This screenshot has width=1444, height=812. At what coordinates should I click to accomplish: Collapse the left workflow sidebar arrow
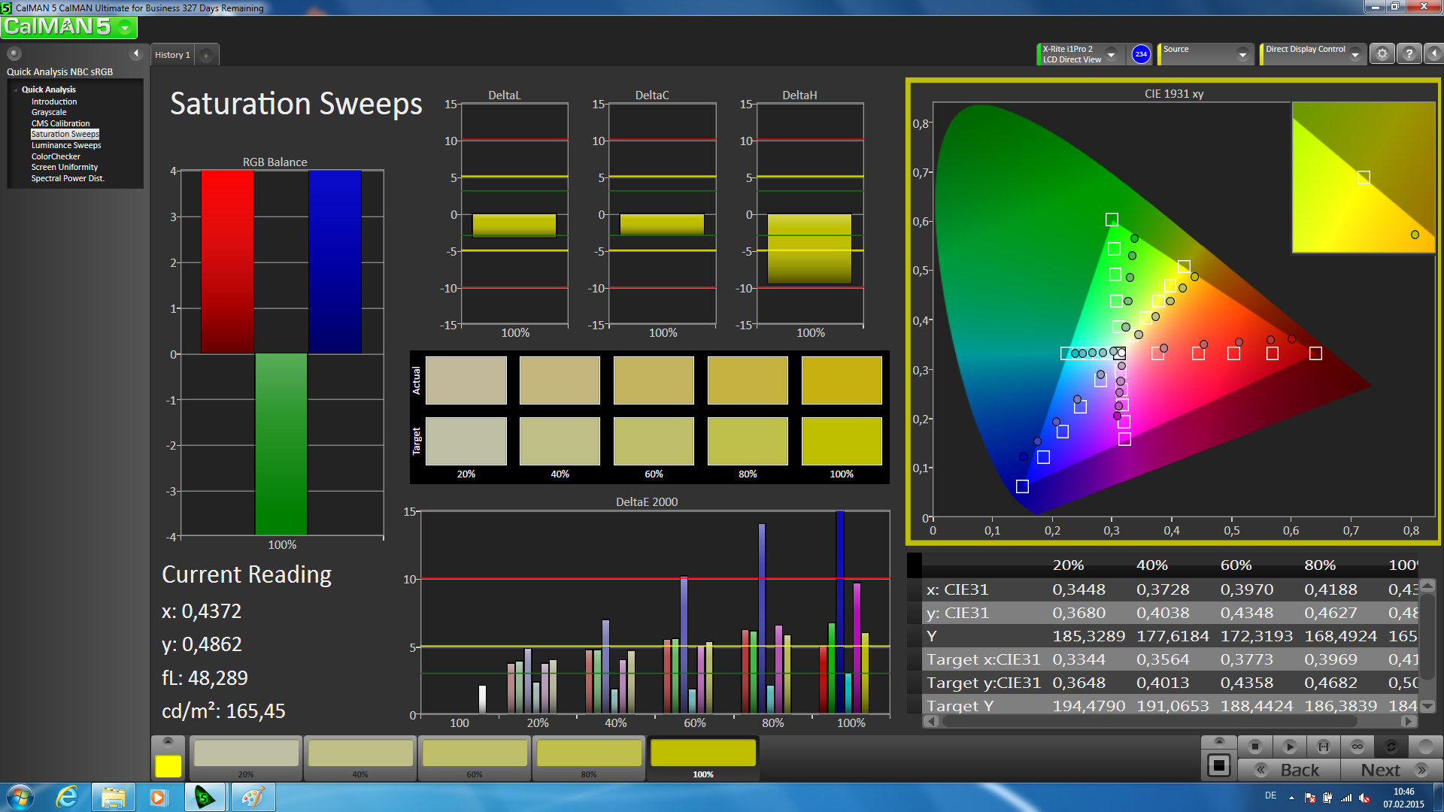click(x=136, y=53)
